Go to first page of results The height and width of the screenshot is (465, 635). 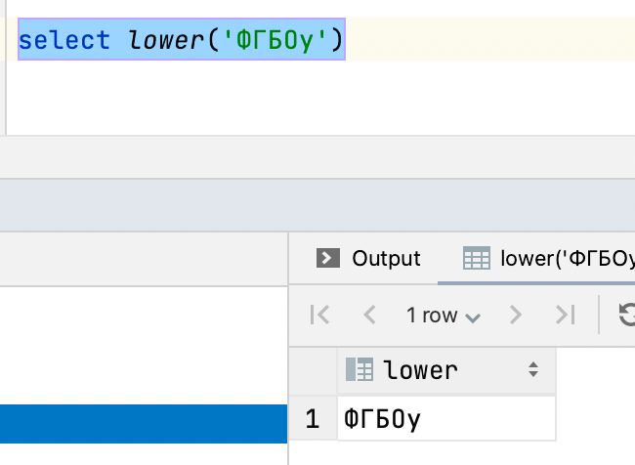pyautogui.click(x=319, y=315)
